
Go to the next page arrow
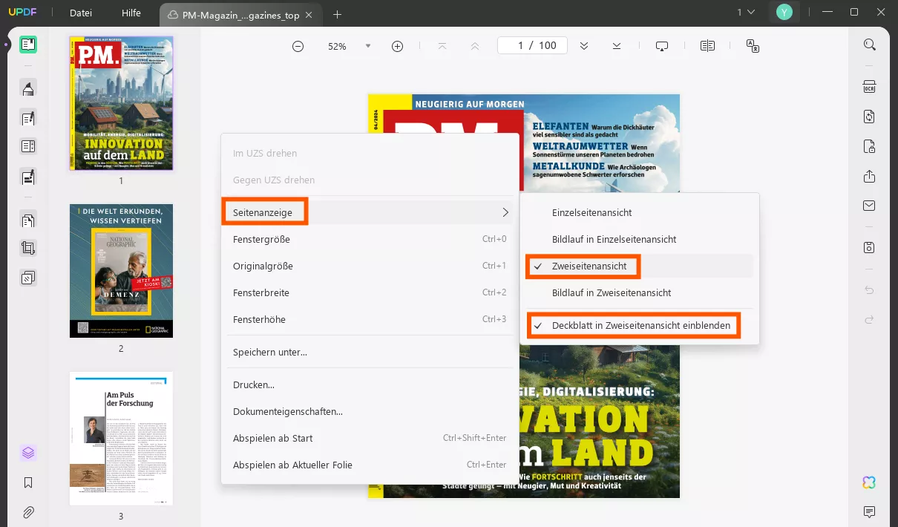click(584, 46)
